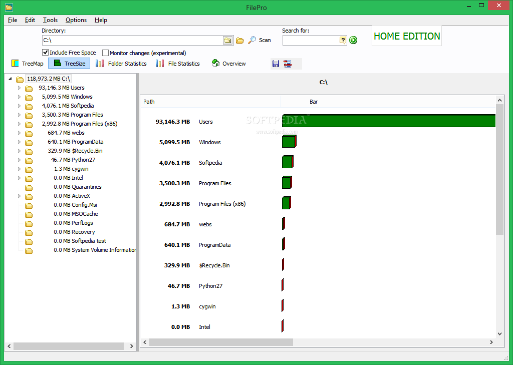
Task: Click the folder icon for cygwin in tree
Action: pyautogui.click(x=29, y=169)
